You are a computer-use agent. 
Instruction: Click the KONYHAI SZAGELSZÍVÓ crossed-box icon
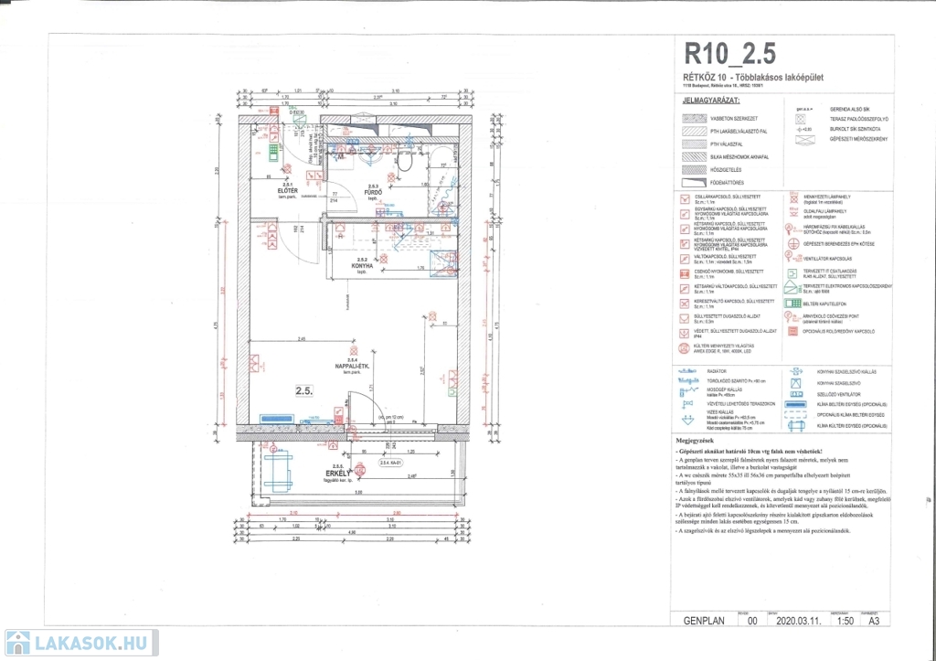click(x=792, y=382)
